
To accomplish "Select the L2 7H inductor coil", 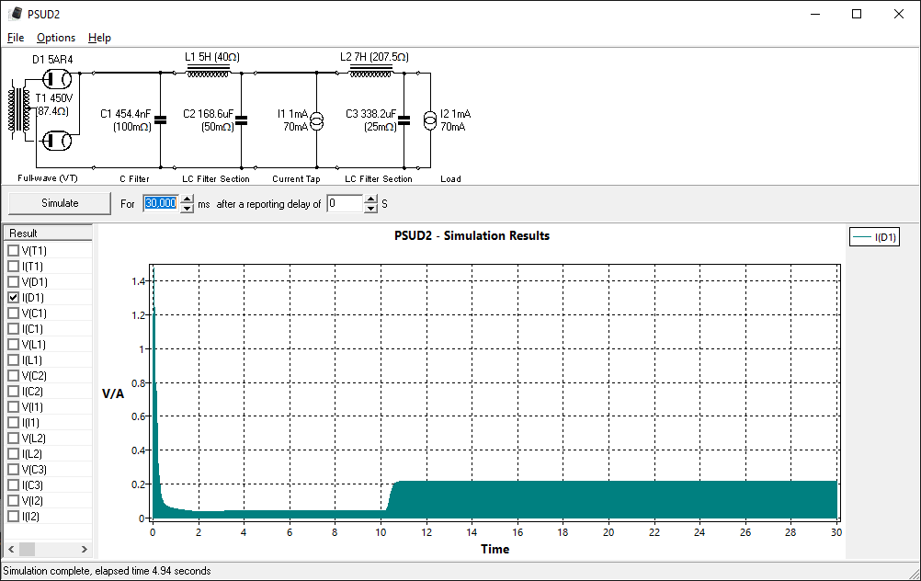I will click(370, 71).
